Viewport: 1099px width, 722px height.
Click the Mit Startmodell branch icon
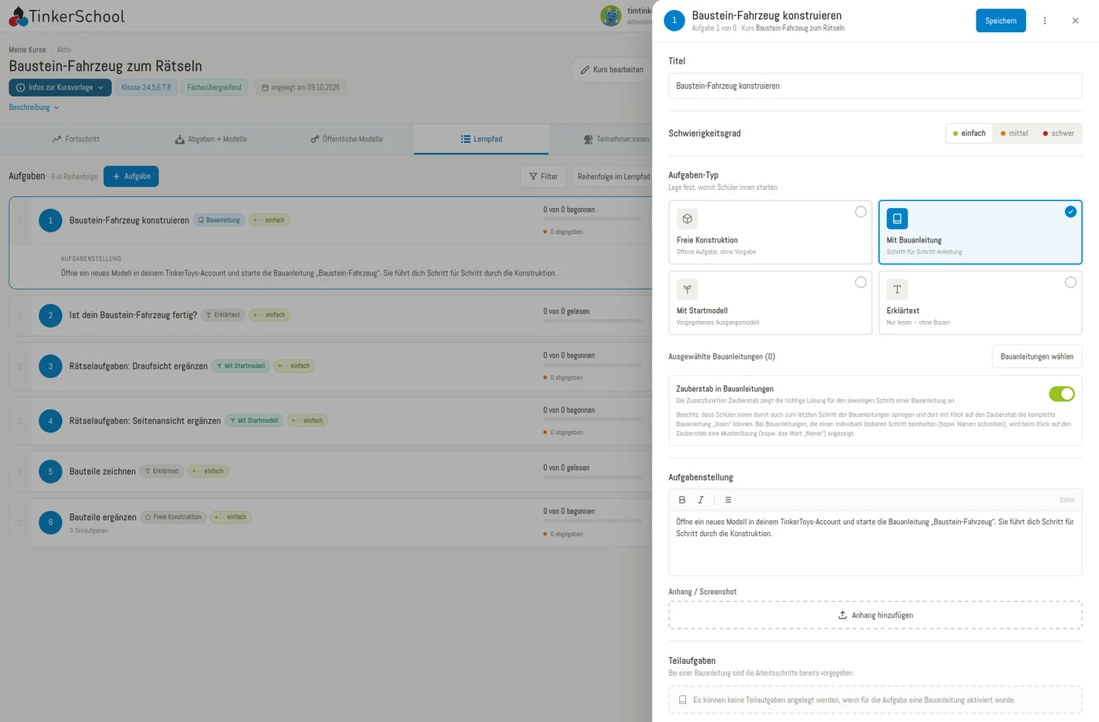688,290
